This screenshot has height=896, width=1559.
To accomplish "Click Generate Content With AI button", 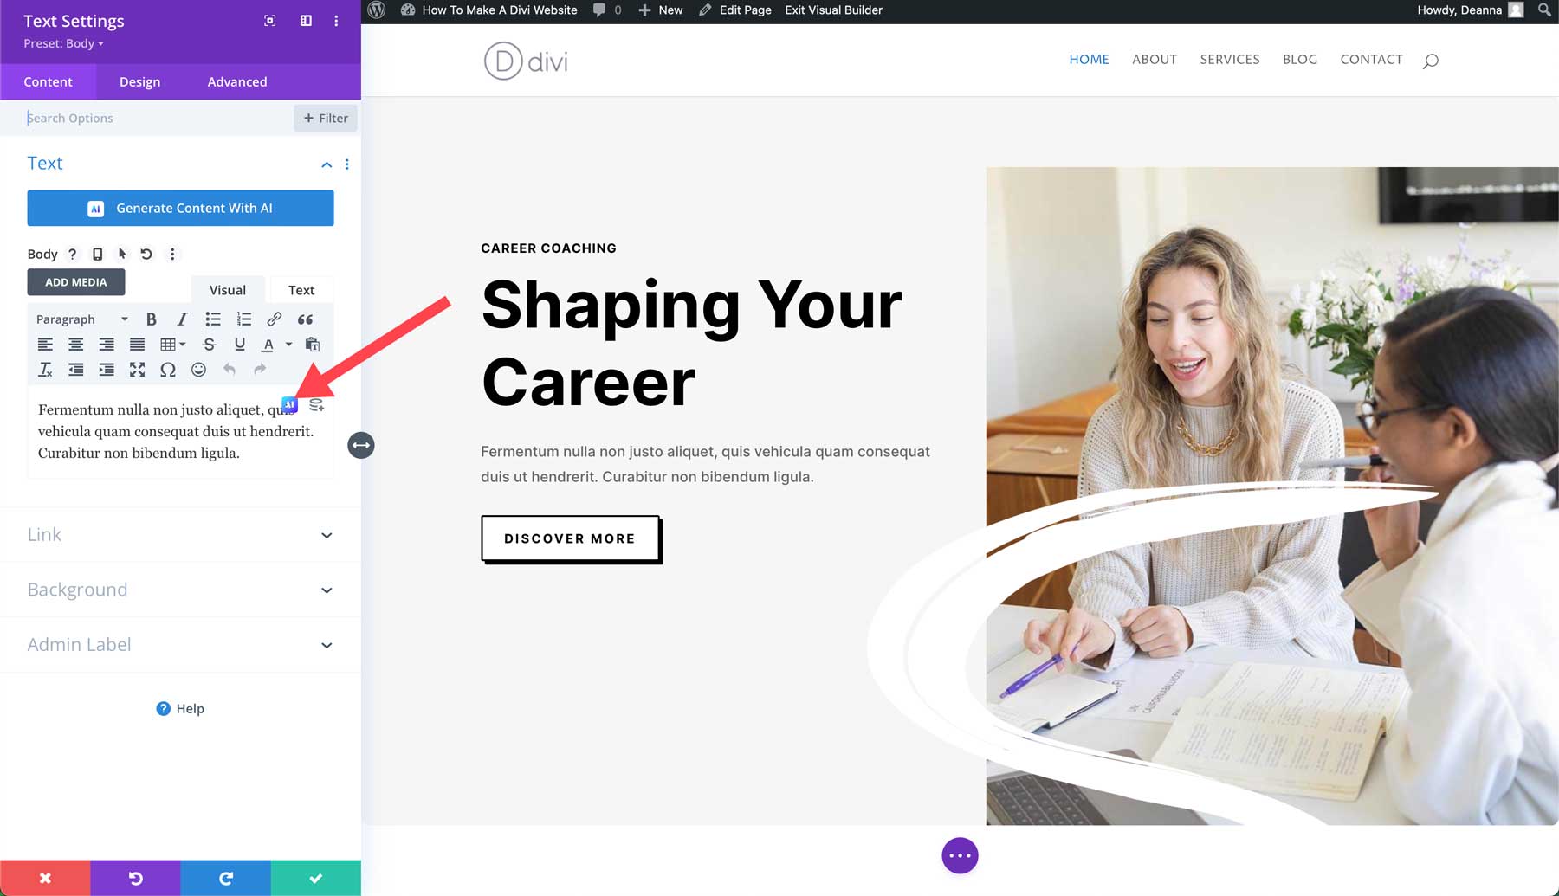I will point(180,208).
